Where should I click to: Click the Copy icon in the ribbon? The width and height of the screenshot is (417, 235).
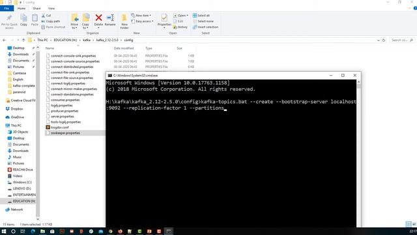[x=23, y=18]
